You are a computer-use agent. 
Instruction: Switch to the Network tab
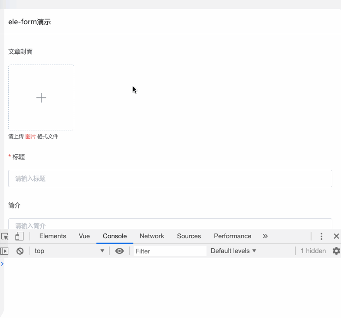[152, 236]
